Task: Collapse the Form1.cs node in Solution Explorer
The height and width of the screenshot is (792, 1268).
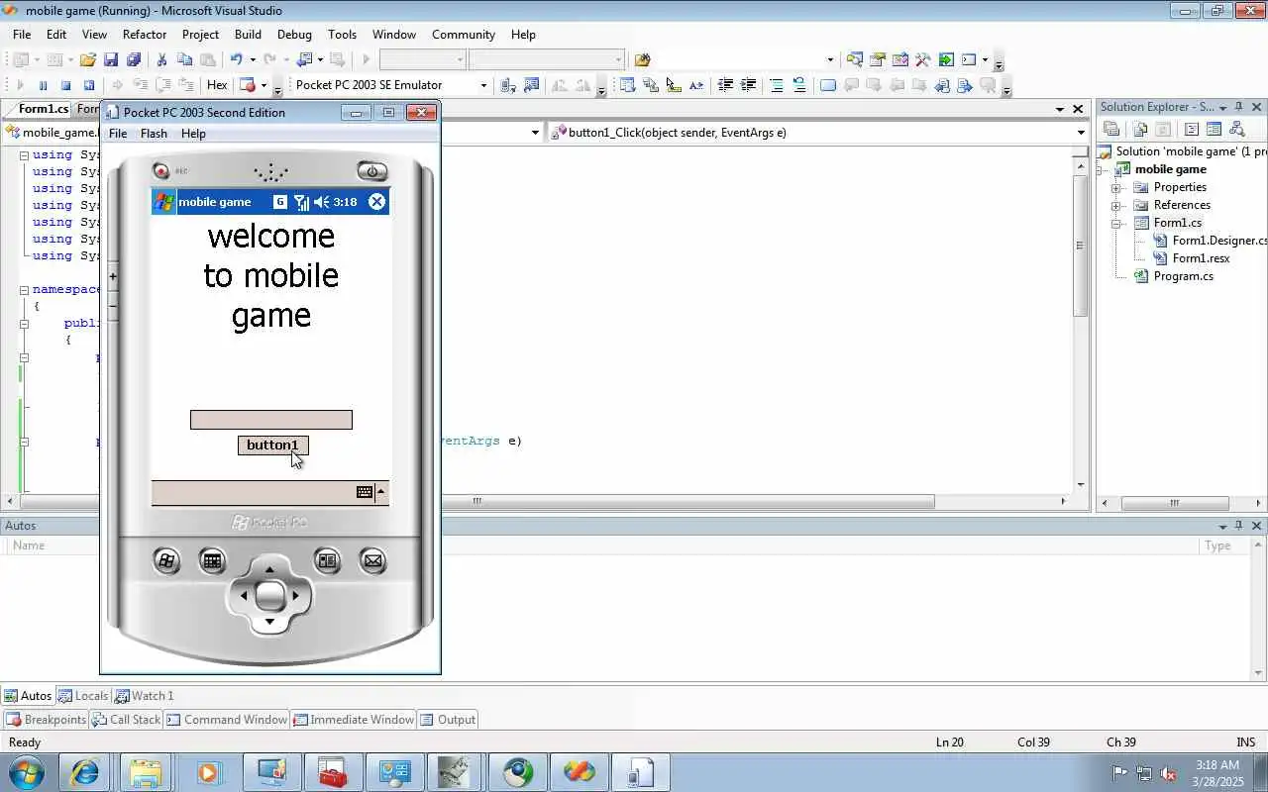Action: tap(1116, 224)
